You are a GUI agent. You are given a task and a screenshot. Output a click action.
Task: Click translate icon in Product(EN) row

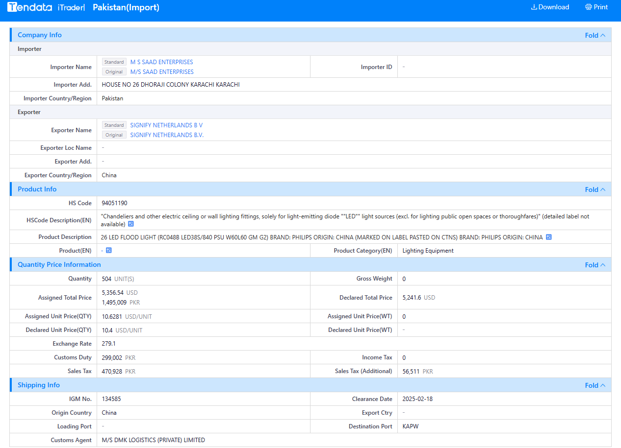pyautogui.click(x=109, y=251)
